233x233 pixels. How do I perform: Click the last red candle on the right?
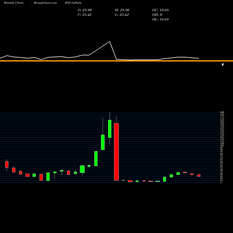click(x=199, y=176)
